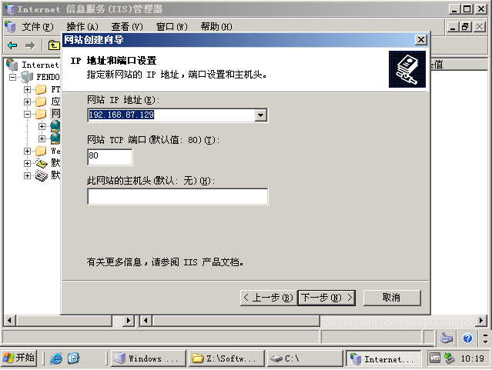492x370 pixels.
Task: Open the 操作(A) menu
Action: [82, 27]
